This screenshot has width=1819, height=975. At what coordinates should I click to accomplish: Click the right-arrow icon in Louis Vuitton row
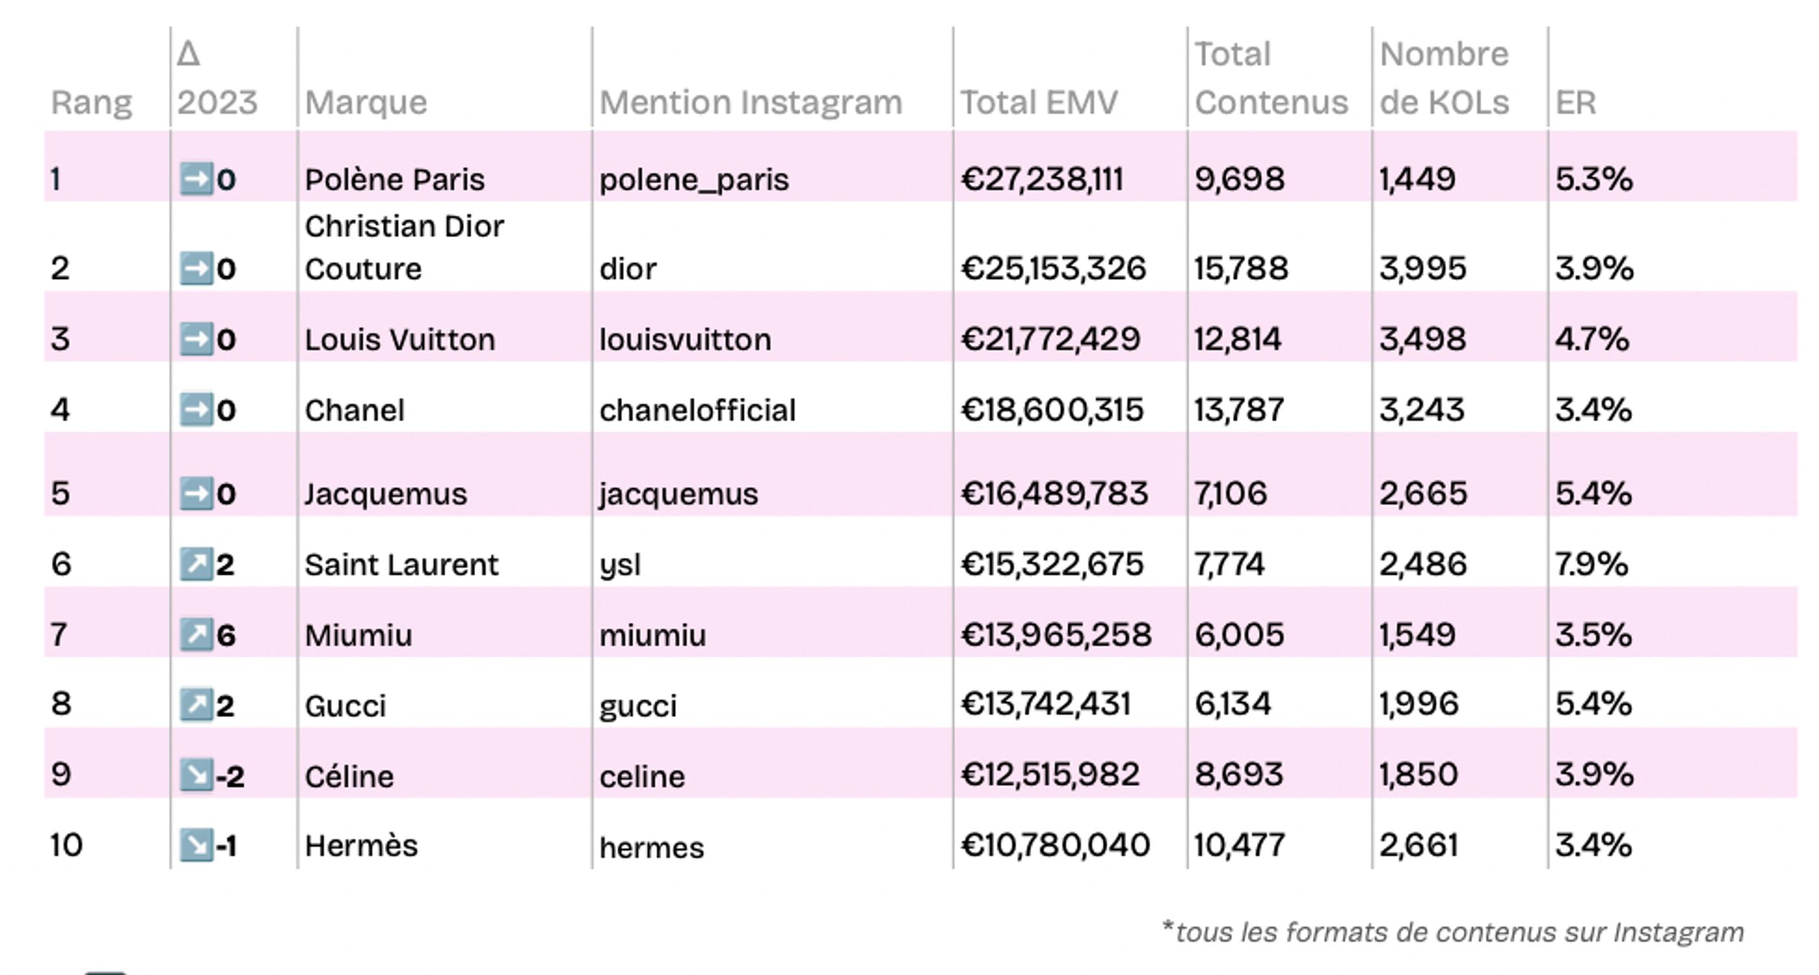[196, 339]
